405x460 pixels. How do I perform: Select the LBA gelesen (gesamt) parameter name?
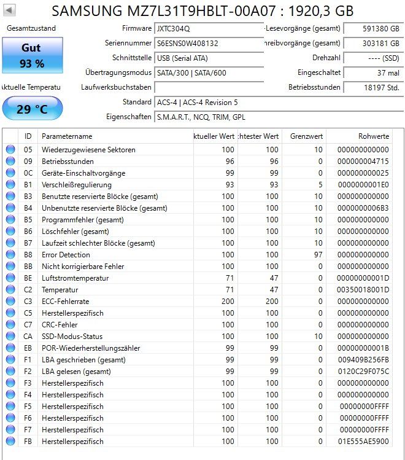click(x=76, y=372)
